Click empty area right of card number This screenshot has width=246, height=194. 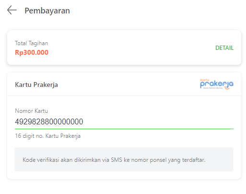(158, 121)
